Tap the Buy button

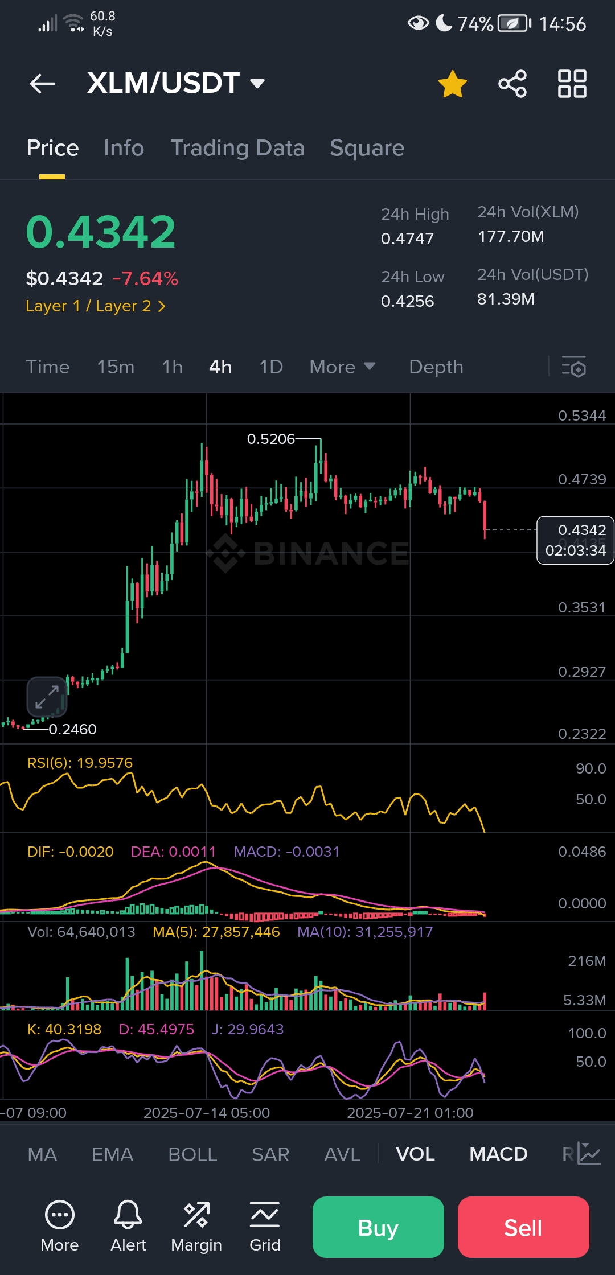pyautogui.click(x=378, y=1227)
